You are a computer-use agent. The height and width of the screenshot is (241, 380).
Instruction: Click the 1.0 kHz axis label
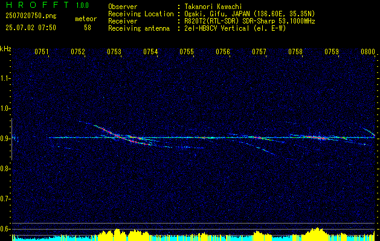coord(4,108)
